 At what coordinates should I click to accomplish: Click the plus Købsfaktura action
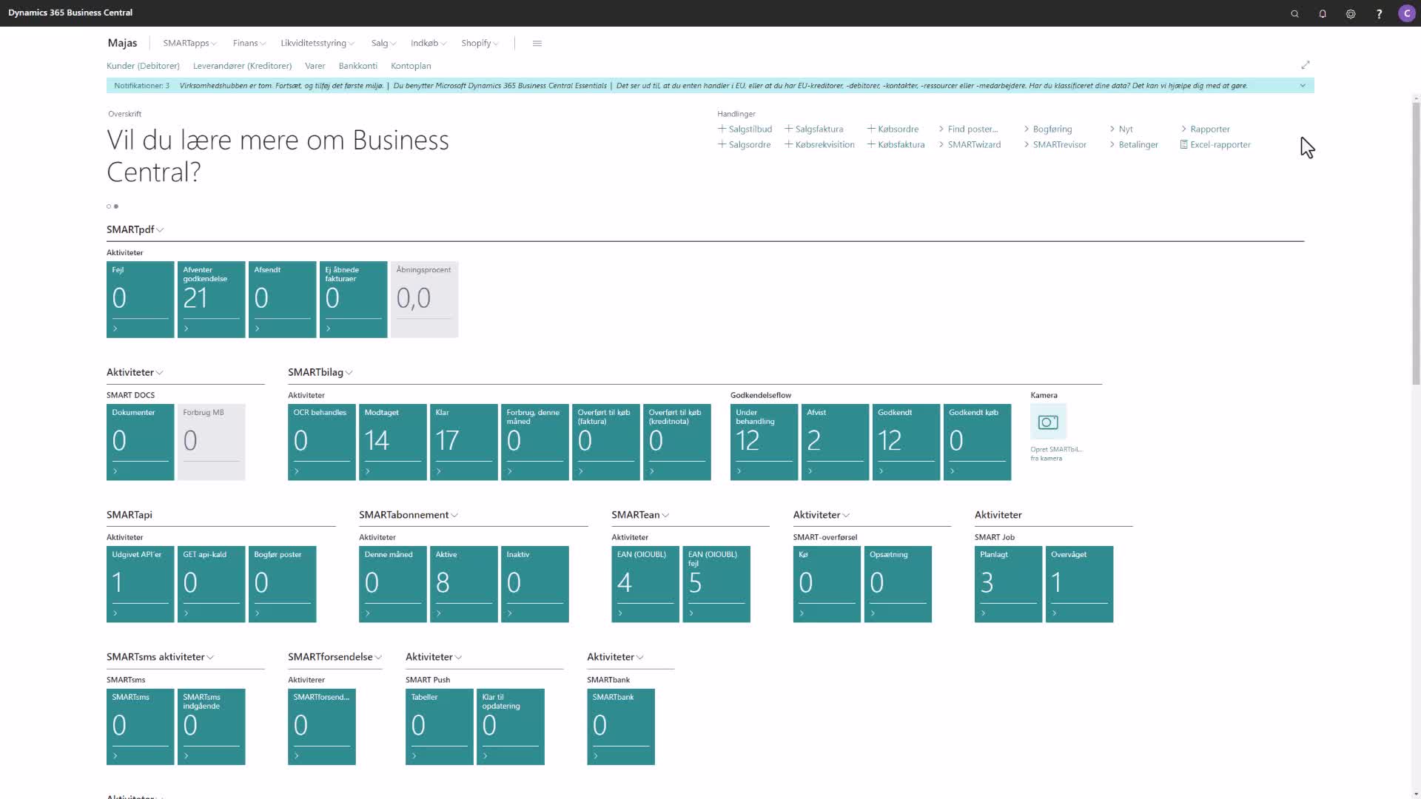click(896, 145)
